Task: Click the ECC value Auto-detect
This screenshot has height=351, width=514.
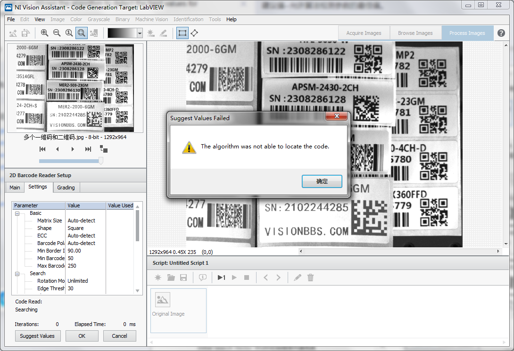Action: click(x=81, y=236)
